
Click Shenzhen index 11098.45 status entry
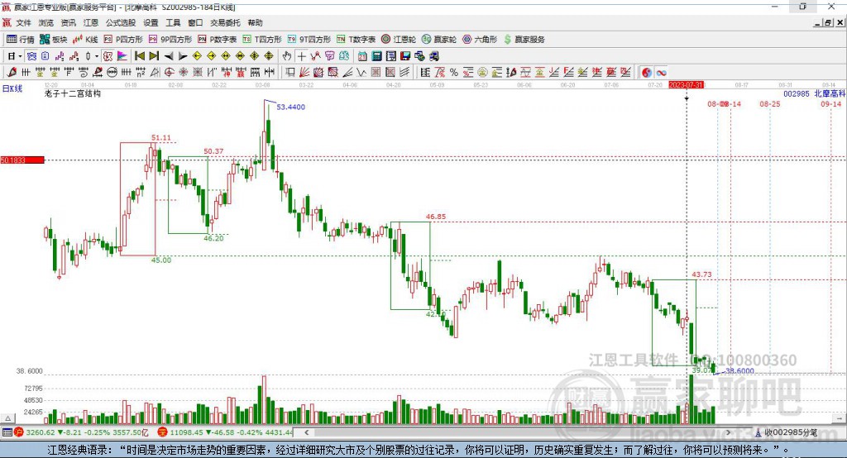pos(227,432)
